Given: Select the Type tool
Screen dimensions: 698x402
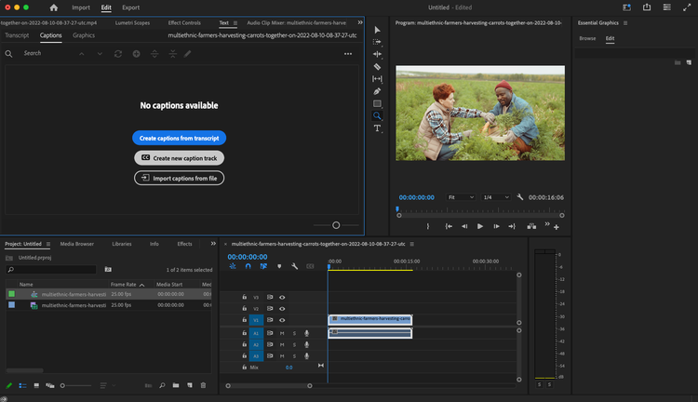Looking at the screenshot, I should [x=377, y=128].
